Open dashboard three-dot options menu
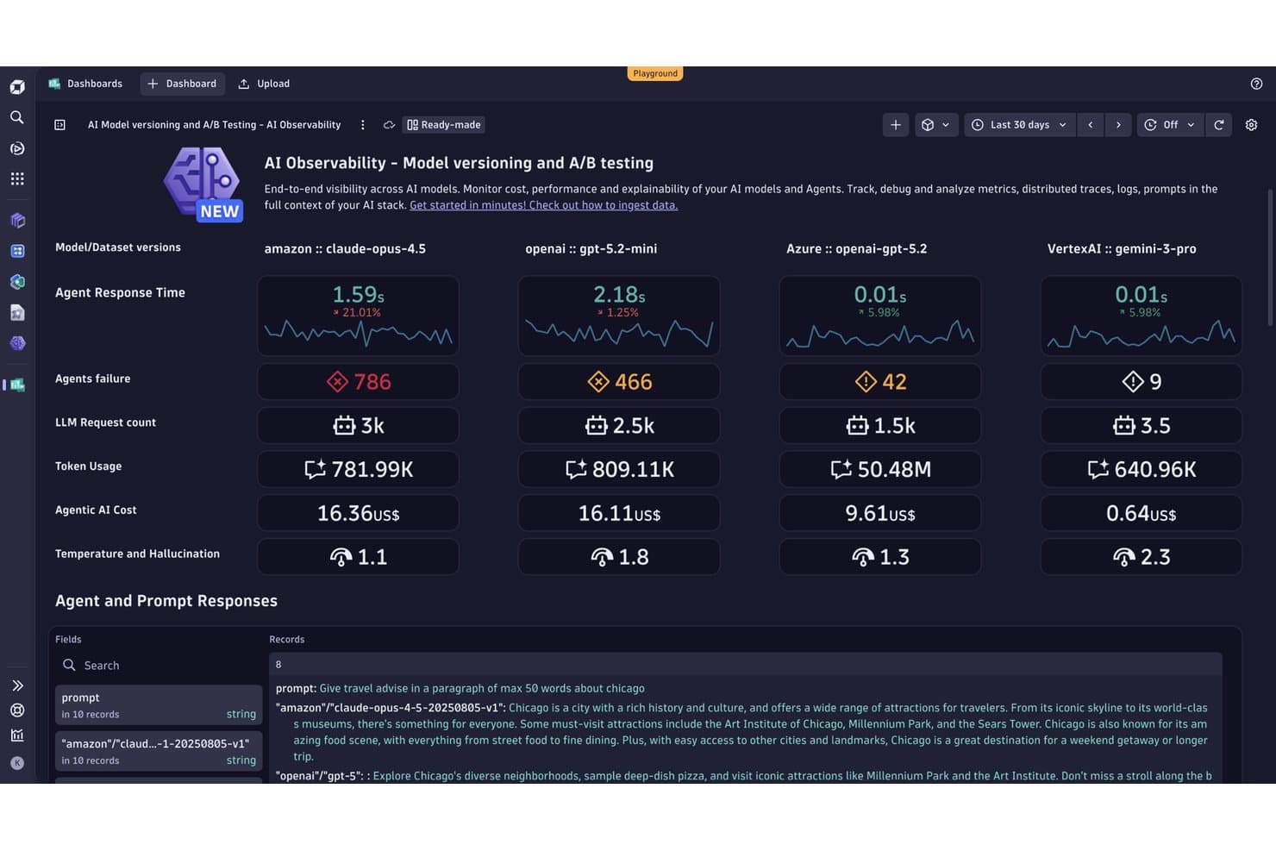Screen dimensions: 1276x851 (363, 125)
